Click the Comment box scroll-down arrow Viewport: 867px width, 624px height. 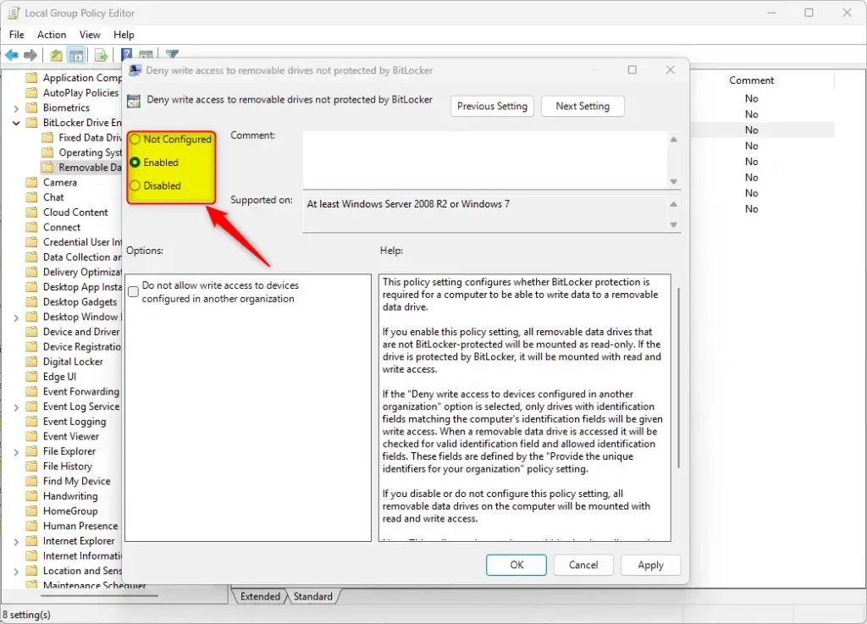coord(673,182)
